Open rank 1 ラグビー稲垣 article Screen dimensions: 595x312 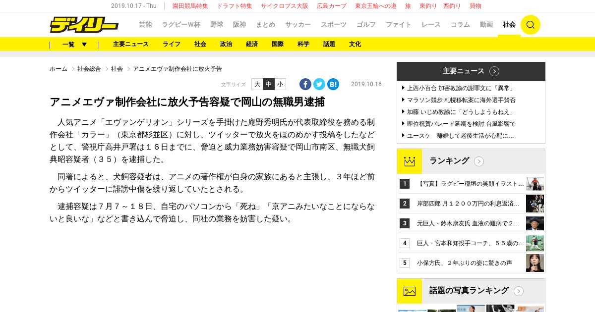pos(471,184)
